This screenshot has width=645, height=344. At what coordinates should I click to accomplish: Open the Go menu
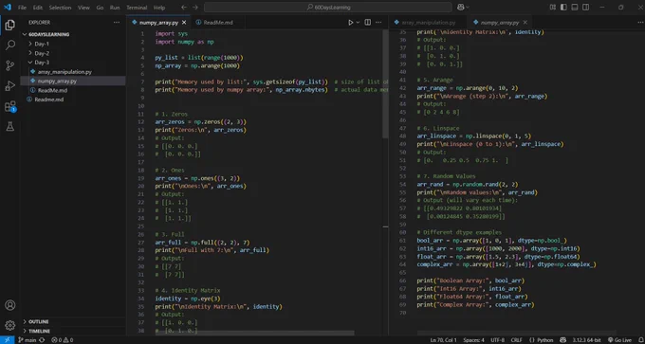pyautogui.click(x=100, y=8)
